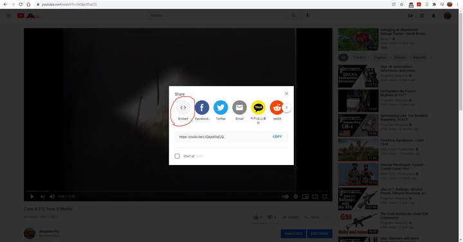Share the video on Twitter

(x=221, y=108)
